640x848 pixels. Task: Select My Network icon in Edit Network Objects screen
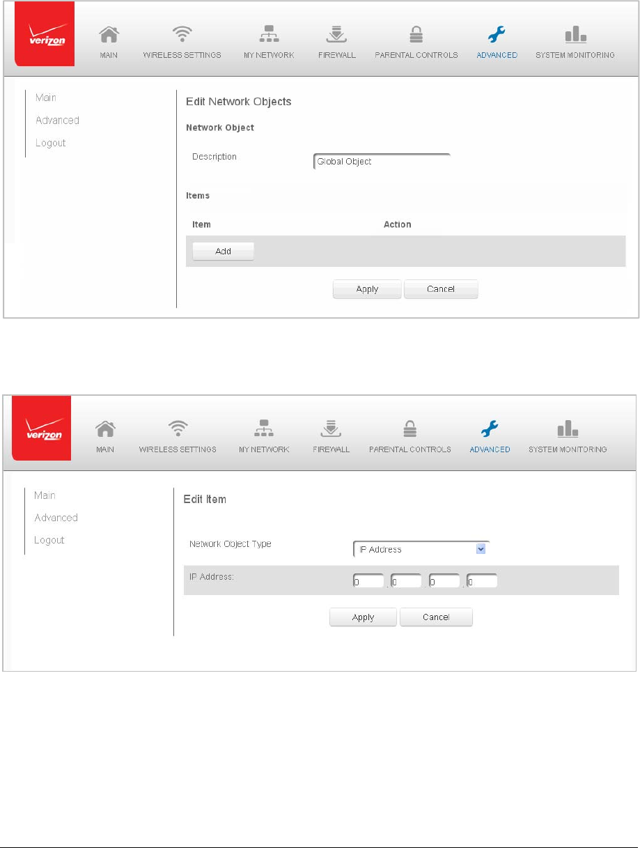[x=270, y=34]
